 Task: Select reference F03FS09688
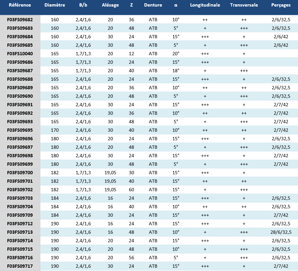point(20,79)
